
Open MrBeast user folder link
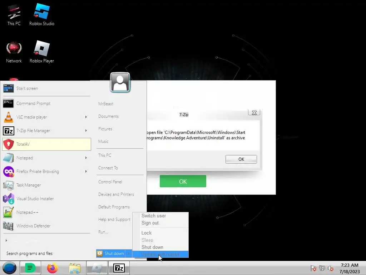tap(106, 103)
